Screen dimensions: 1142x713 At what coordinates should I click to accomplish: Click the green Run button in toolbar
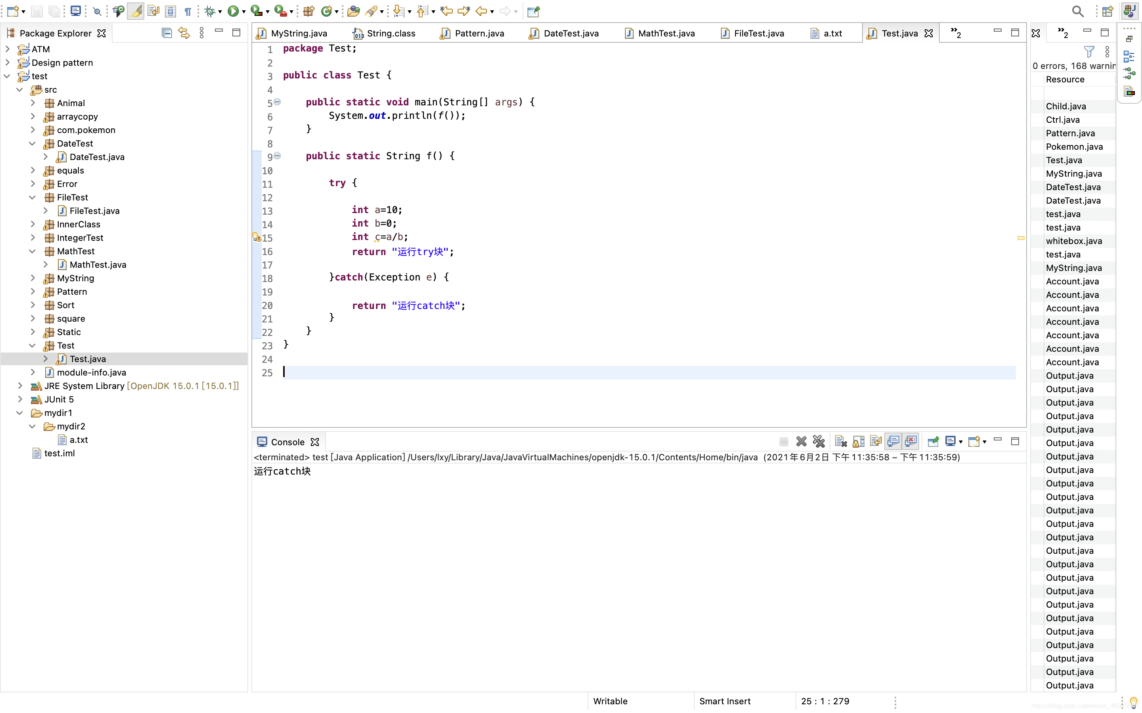(x=233, y=11)
